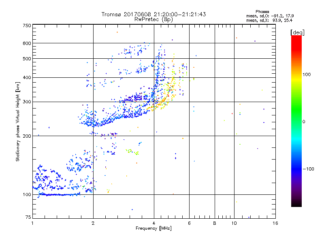Click the 'Phases' header text
This screenshot has height=243, width=324.
[262, 12]
